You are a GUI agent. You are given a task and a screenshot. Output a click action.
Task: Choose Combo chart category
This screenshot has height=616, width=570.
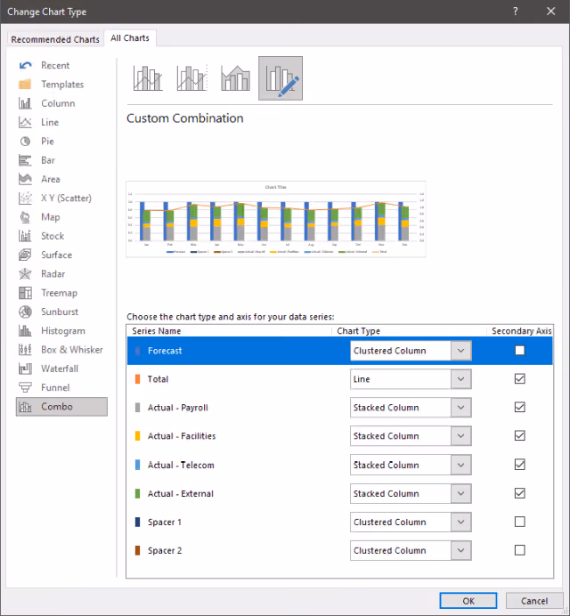coord(61,407)
